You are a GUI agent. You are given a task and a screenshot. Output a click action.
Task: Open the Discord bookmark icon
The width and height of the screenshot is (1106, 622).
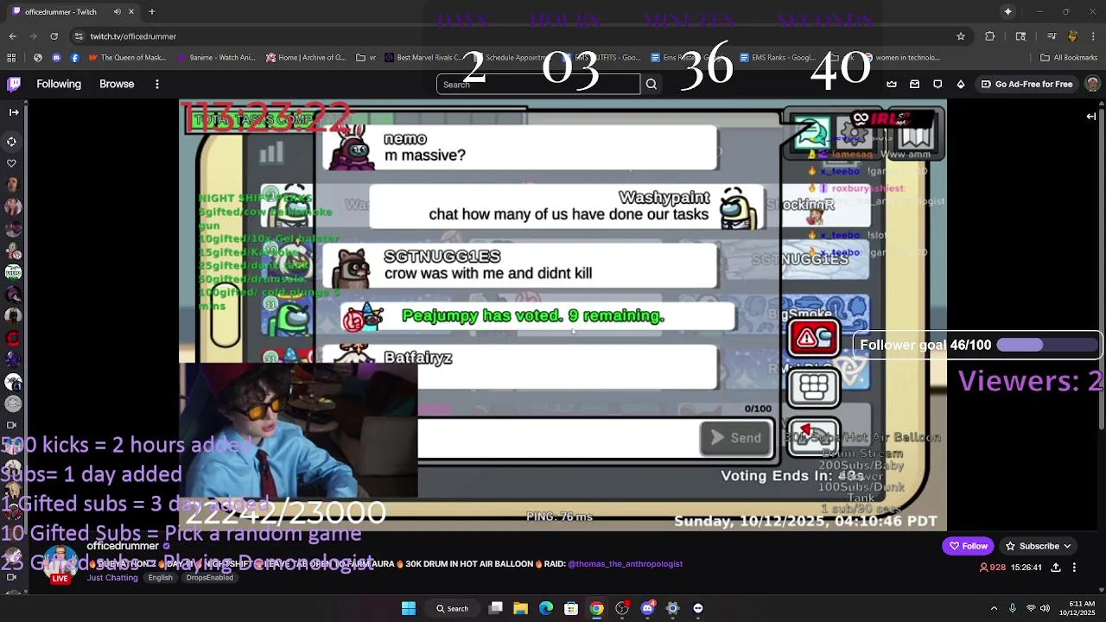coord(56,58)
